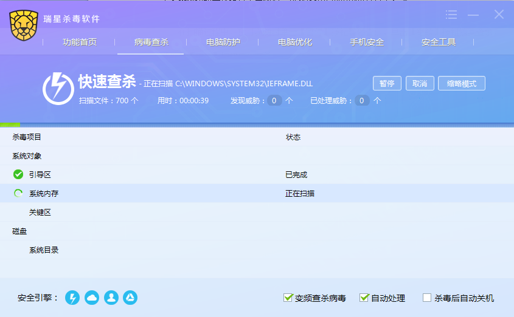
Task: Switch to the 功能首页 tab
Action: point(80,43)
